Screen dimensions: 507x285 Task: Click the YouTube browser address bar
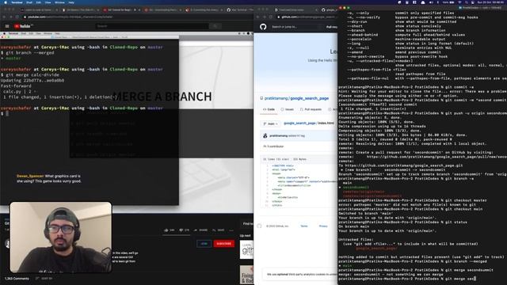pos(129,17)
